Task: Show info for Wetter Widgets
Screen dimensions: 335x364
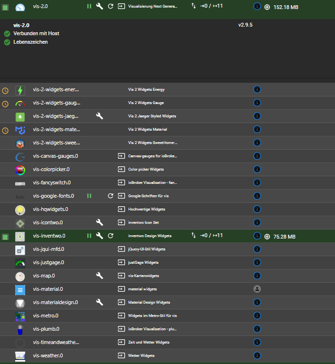Action: point(257,355)
